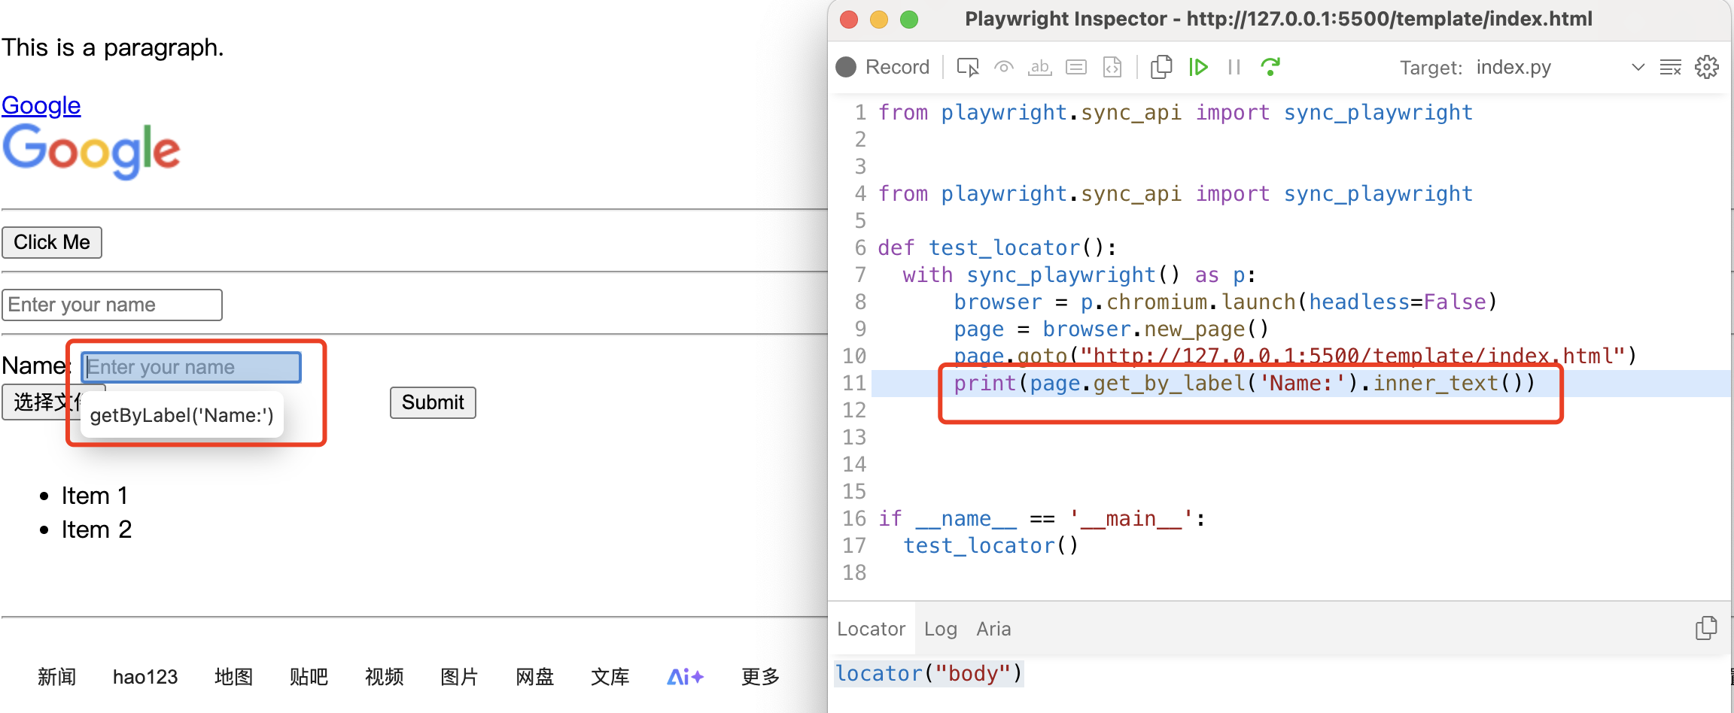Click the locator("body") text field

[x=929, y=673]
